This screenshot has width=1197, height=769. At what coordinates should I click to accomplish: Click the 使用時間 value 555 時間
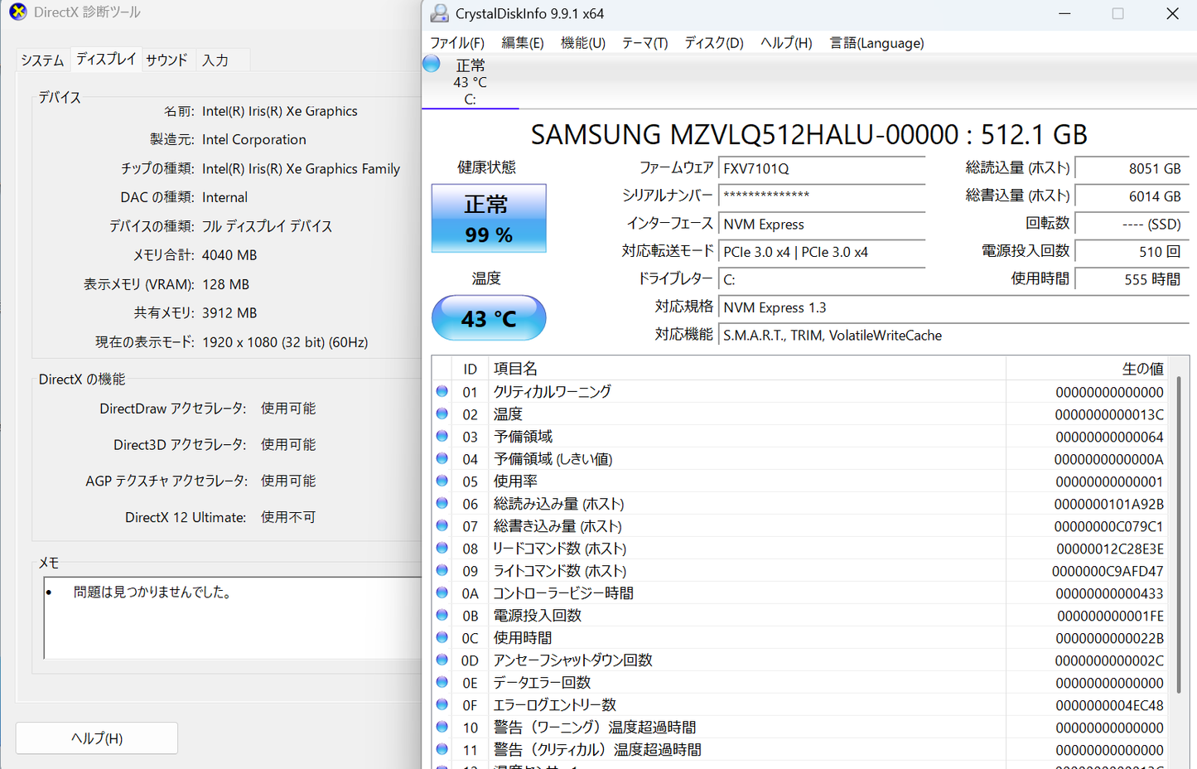tap(1132, 279)
